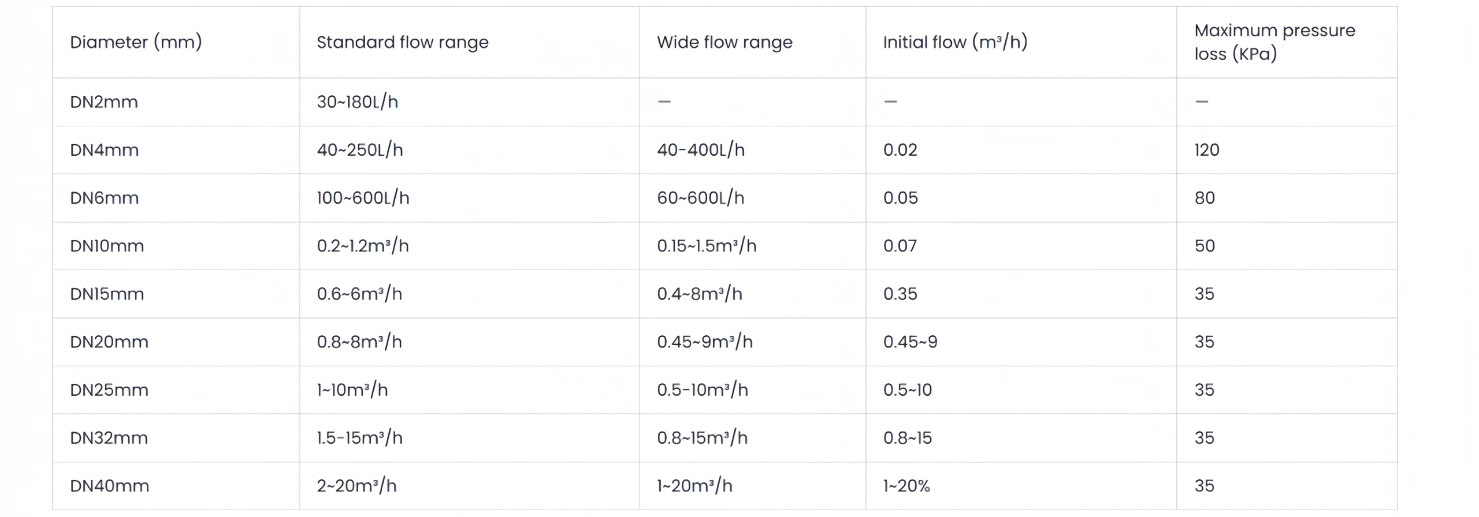Screen dimensions: 1479x517
Task: Click the Diameter (mm) column header
Action: (x=136, y=42)
